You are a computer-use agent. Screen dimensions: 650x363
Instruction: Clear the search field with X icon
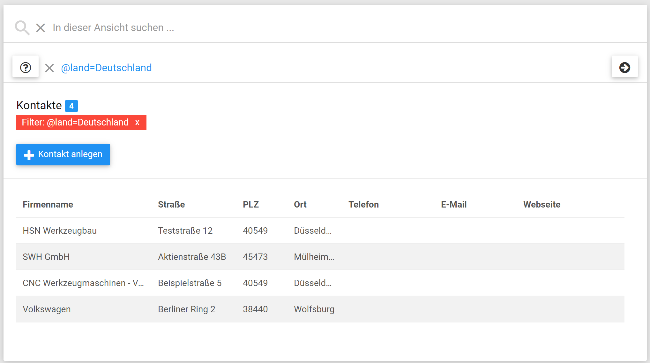click(41, 28)
